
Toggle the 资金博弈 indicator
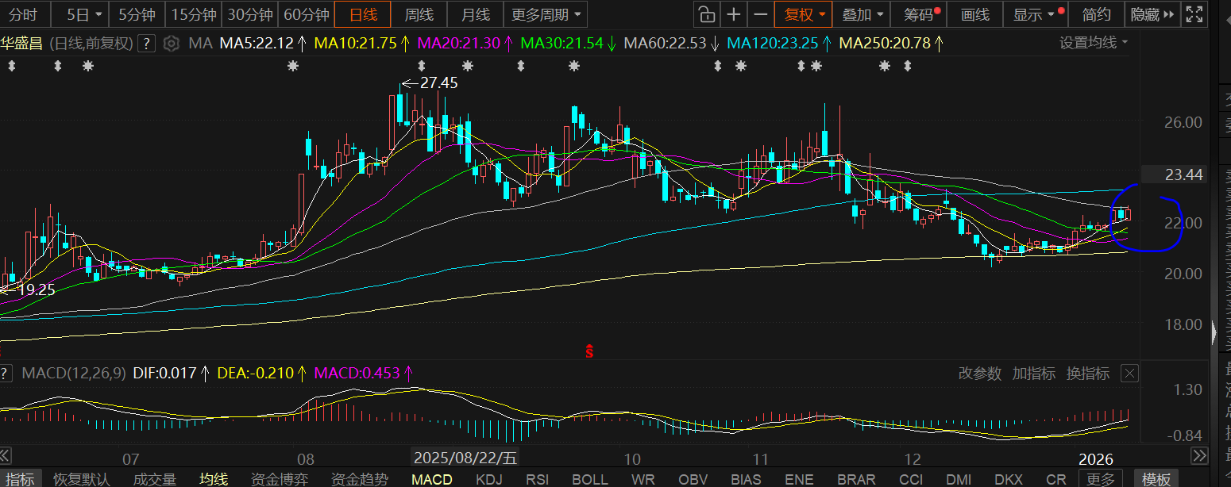(x=280, y=479)
